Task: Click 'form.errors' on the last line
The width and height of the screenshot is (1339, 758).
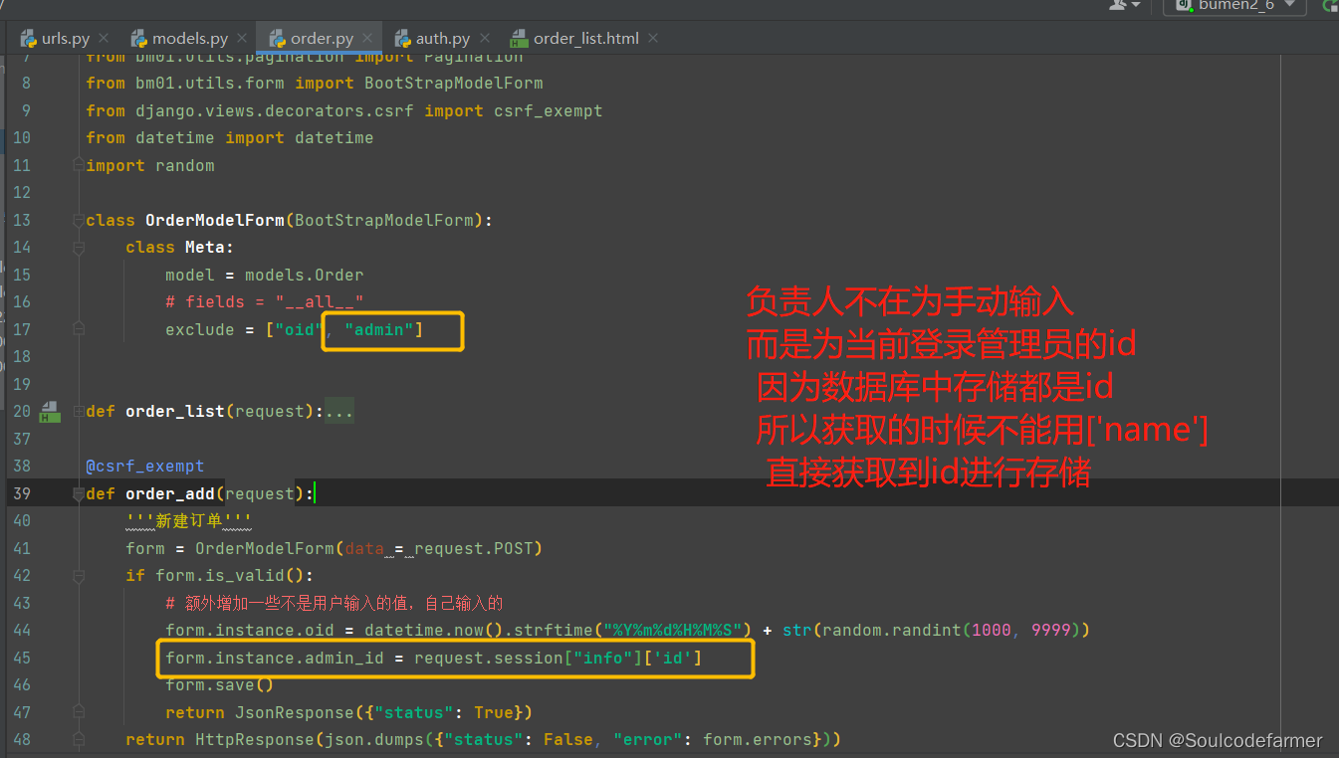Action: [x=758, y=740]
